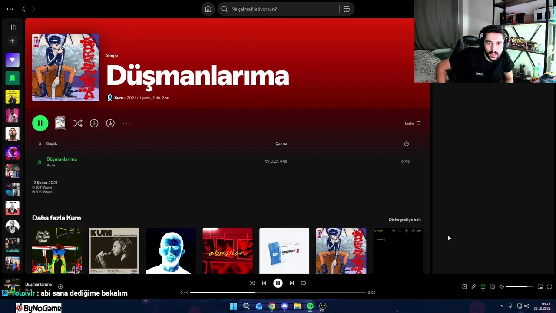Click the search magnifier icon
Screen dimensions: 556x313
pos(224,9)
